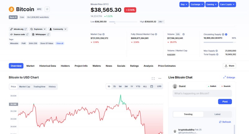249x134 pixels.
Task: Open the Gaming dropdown
Action: pos(212,4)
